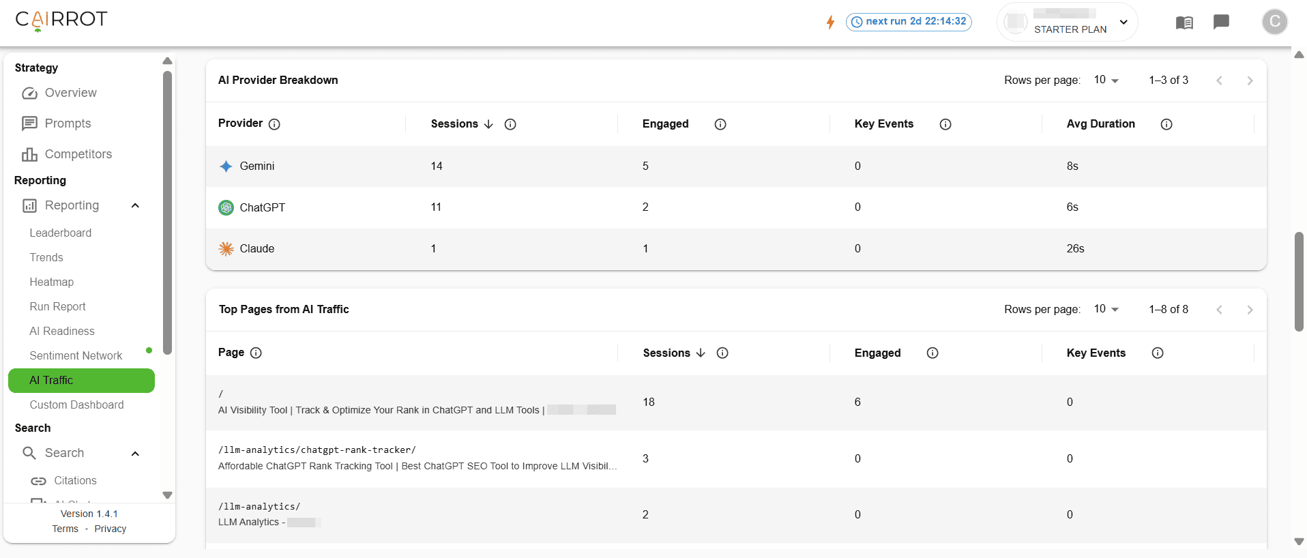This screenshot has height=558, width=1307.
Task: Click sidebar scrollbar up arrow
Action: click(167, 61)
